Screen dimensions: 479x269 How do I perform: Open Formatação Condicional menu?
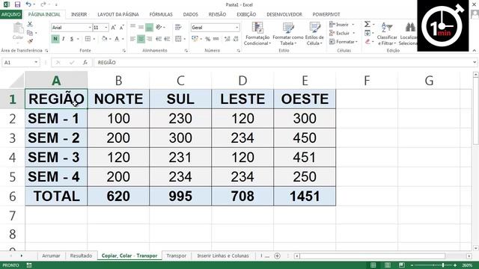pos(257,34)
